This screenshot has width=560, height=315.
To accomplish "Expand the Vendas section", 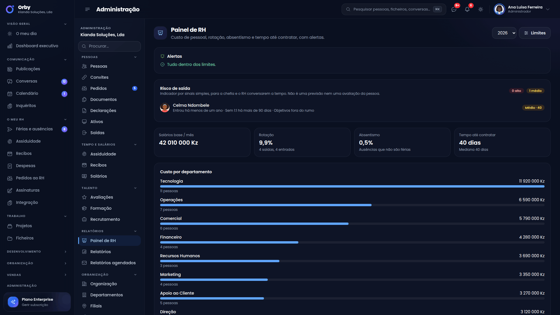I will [x=65, y=275].
